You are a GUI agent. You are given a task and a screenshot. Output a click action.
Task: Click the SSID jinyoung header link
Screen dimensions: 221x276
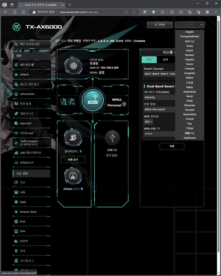point(139,41)
